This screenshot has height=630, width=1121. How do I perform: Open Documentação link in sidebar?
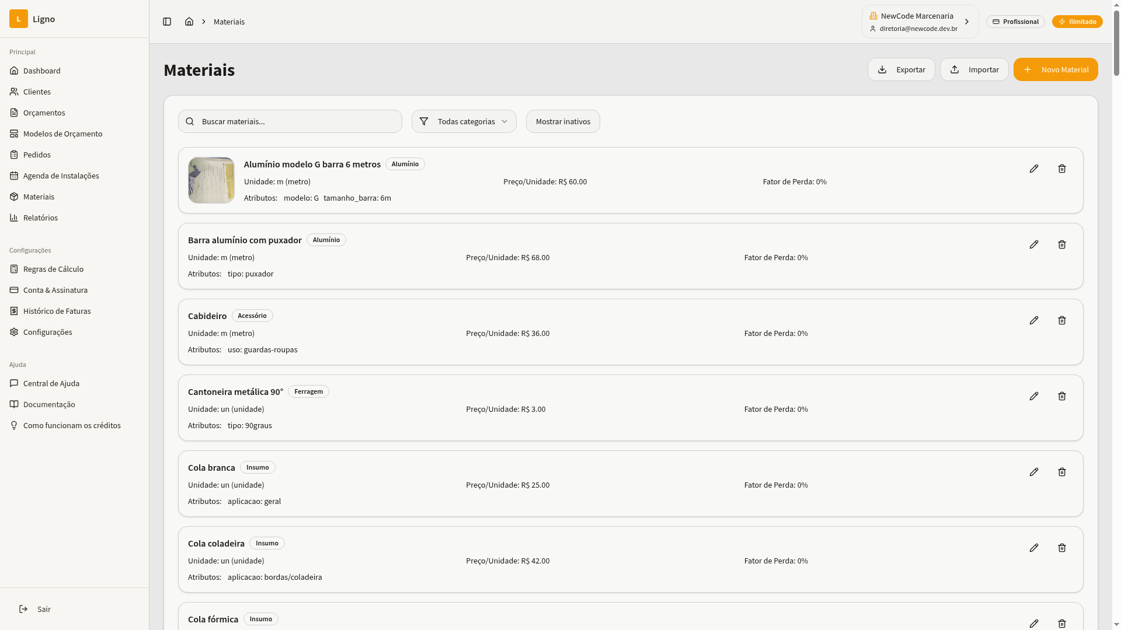[74, 404]
